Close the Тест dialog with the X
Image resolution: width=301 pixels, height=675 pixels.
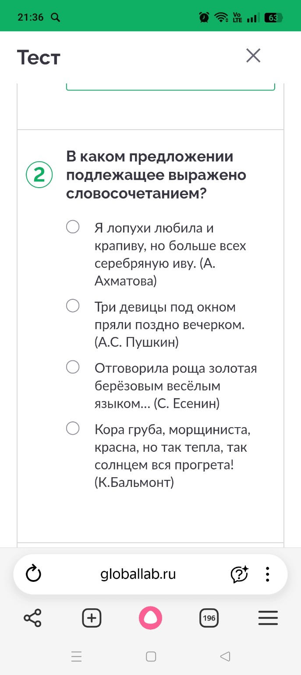click(x=253, y=56)
